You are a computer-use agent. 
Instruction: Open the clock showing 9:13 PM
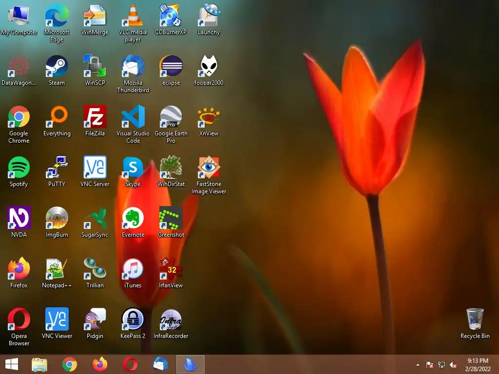coord(478,364)
